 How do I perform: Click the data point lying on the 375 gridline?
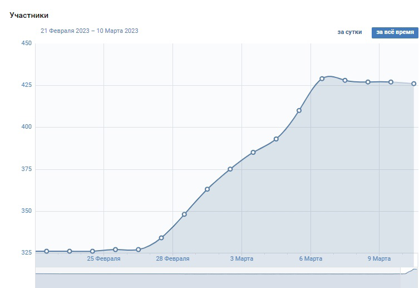[x=230, y=169]
